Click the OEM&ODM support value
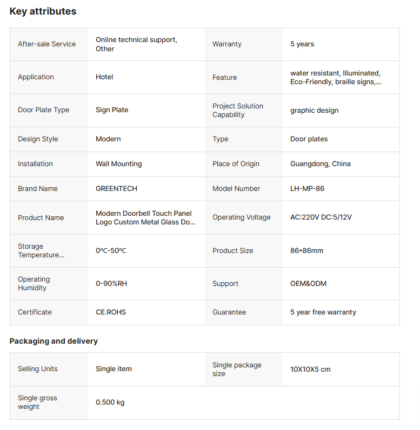The width and height of the screenshot is (420, 430). point(308,284)
